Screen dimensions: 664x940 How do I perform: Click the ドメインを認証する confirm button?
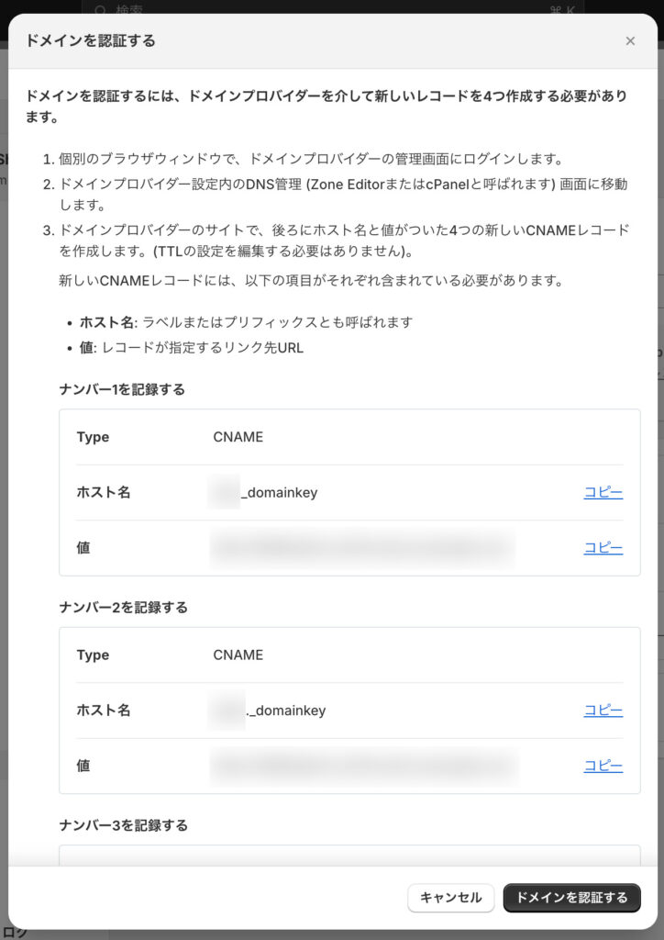pyautogui.click(x=571, y=898)
